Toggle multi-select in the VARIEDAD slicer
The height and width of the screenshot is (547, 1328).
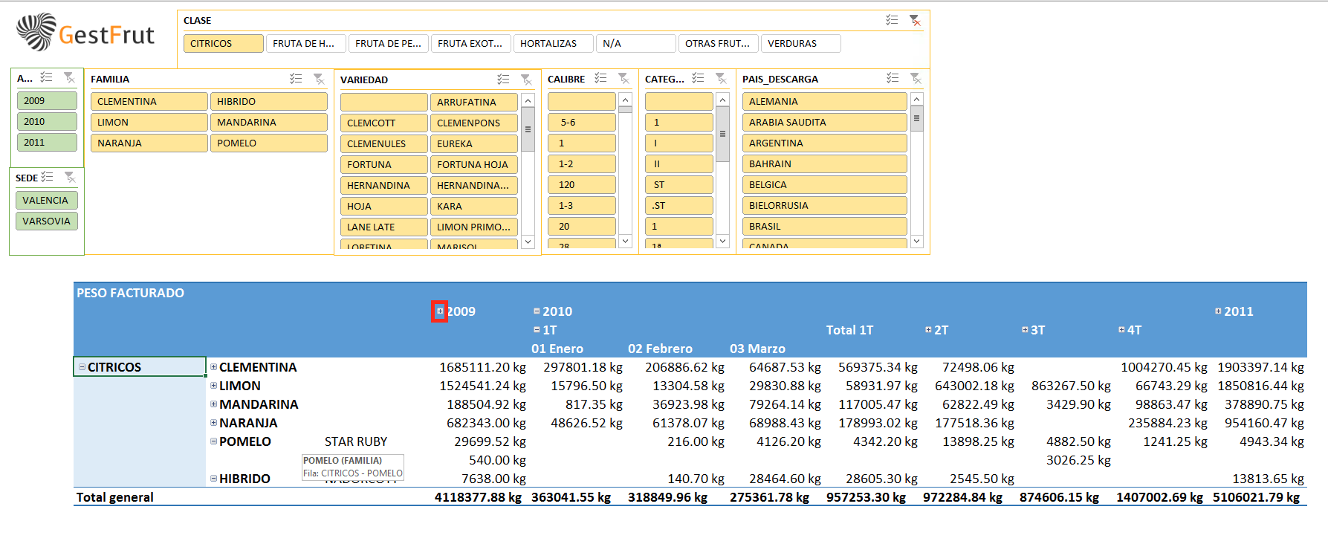[503, 80]
